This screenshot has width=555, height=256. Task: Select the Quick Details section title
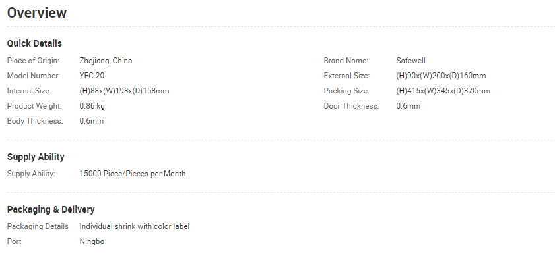[x=34, y=43]
